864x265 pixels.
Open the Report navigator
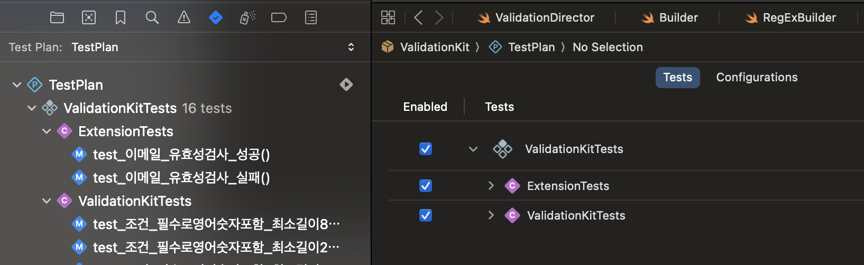(311, 17)
